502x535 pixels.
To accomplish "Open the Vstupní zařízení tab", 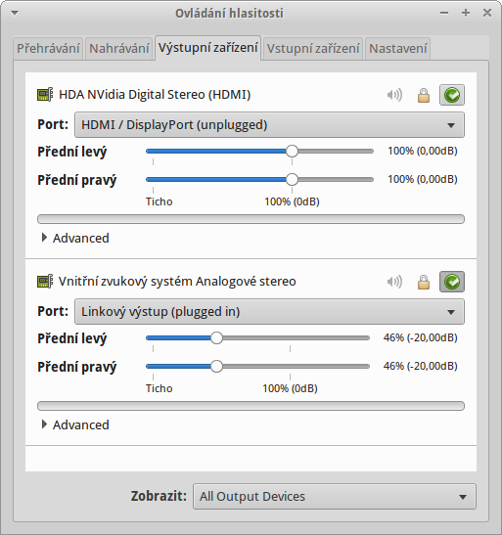I will click(313, 49).
